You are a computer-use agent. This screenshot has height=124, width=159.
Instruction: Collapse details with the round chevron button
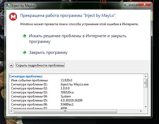11,65
